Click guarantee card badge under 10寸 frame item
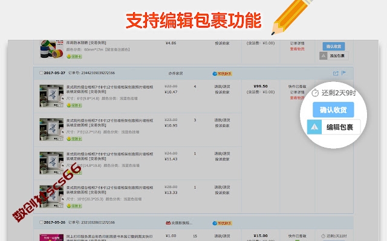 point(74,206)
